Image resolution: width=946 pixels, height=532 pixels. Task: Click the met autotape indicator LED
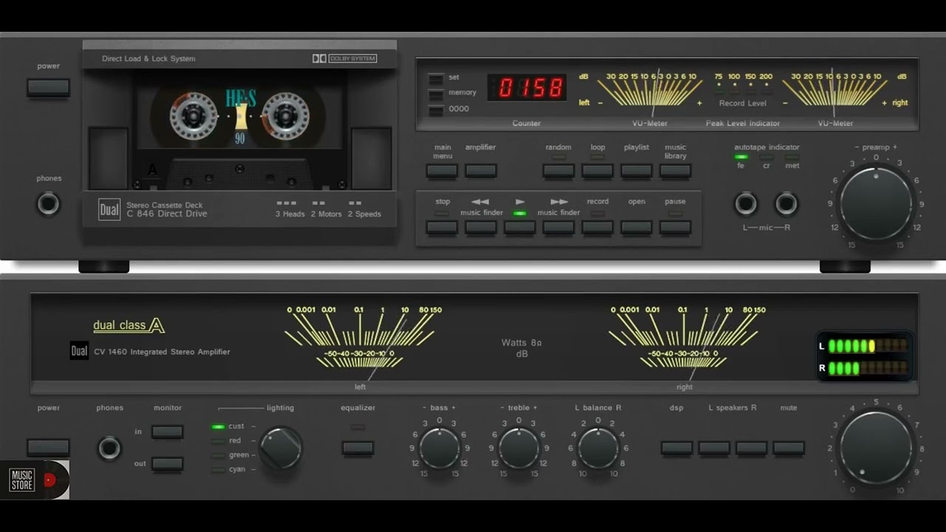[792, 157]
